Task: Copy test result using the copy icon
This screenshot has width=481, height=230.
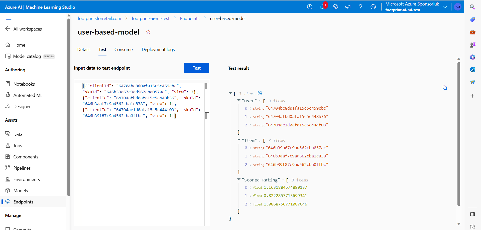Action: pos(445,87)
